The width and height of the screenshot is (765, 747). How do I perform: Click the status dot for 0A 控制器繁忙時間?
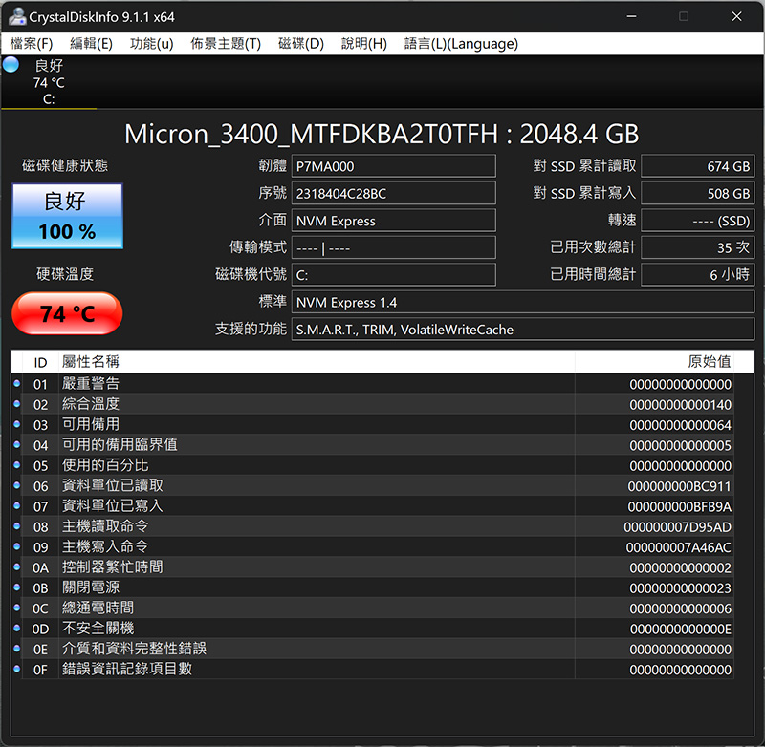pos(16,567)
